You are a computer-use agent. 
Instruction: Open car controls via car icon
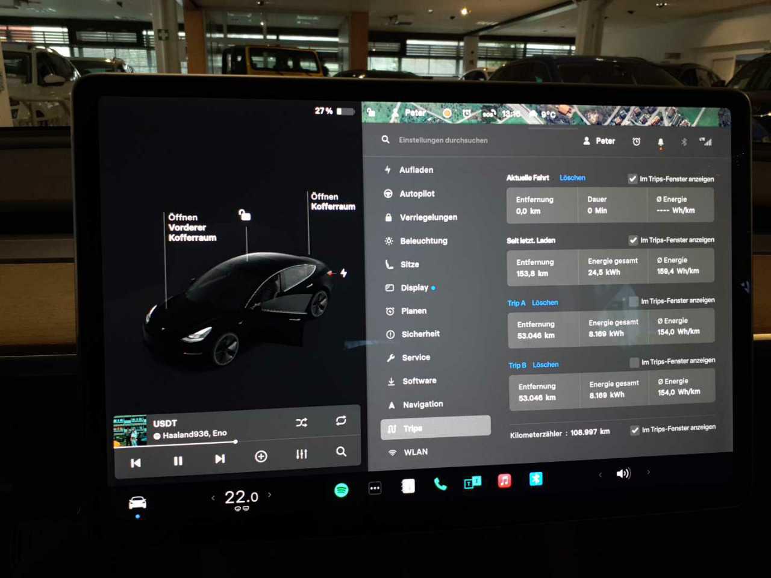[x=137, y=503]
